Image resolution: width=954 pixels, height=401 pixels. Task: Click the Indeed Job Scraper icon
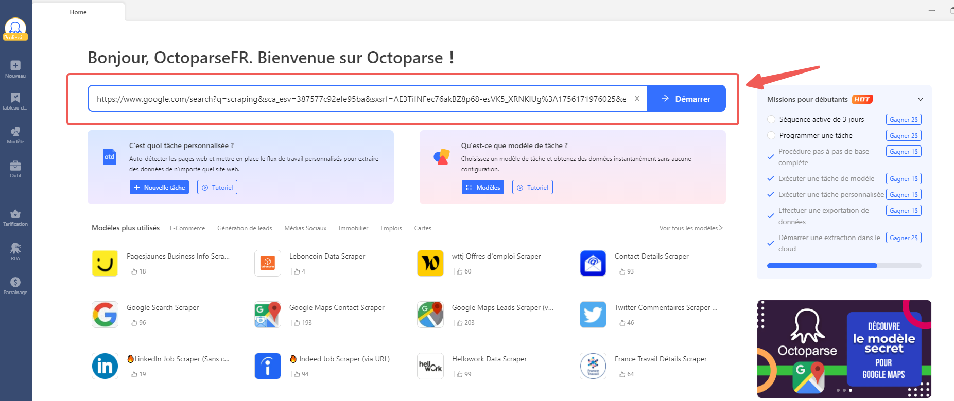[268, 366]
